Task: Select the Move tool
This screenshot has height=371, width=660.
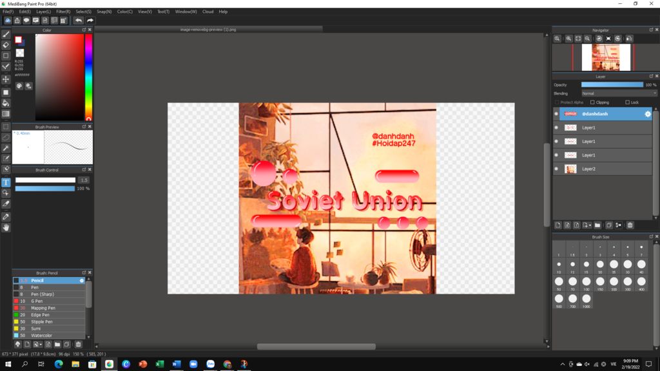Action: click(6, 79)
